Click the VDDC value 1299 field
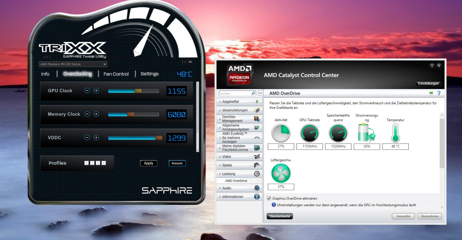The image size is (462, 240). [177, 138]
